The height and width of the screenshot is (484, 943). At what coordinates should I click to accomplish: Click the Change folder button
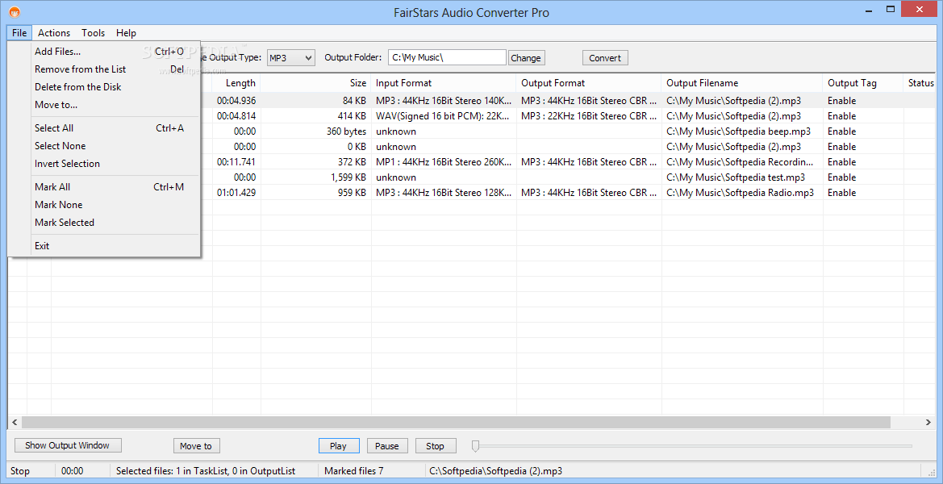(x=526, y=58)
